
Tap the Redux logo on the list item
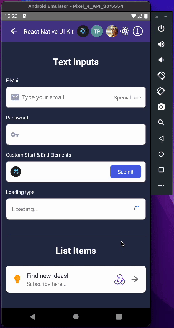pyautogui.click(x=120, y=279)
